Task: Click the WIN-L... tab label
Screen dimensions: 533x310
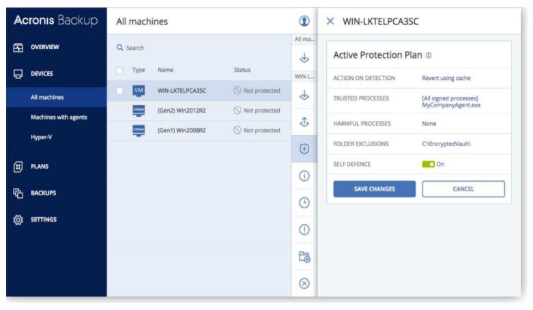Action: 304,76
